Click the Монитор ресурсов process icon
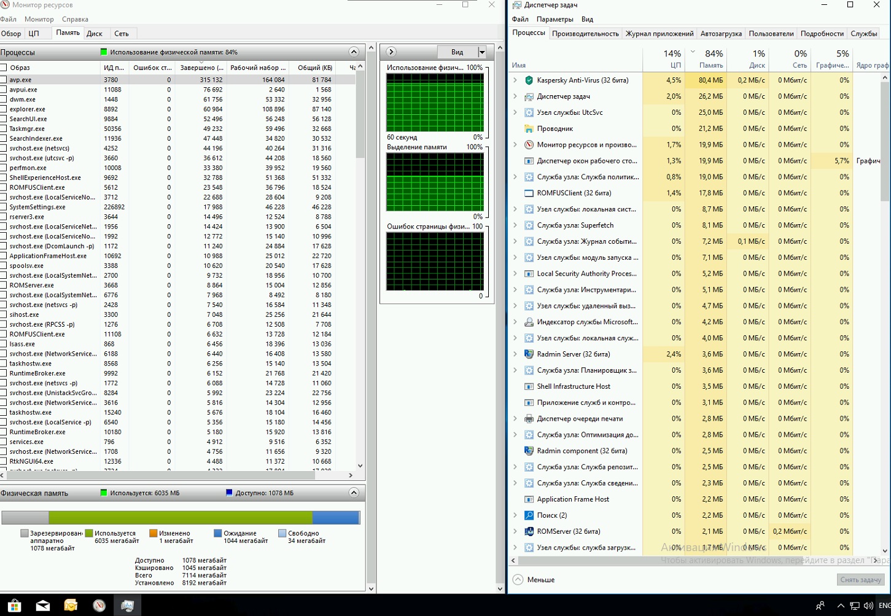The width and height of the screenshot is (891, 616). point(529,145)
